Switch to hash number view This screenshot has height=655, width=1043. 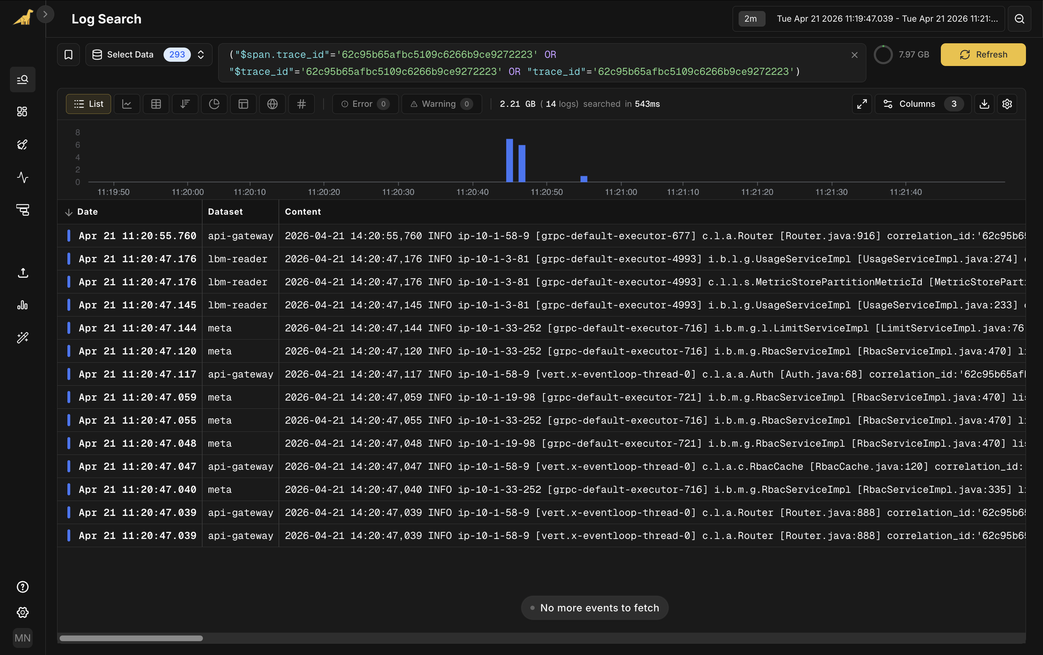302,104
